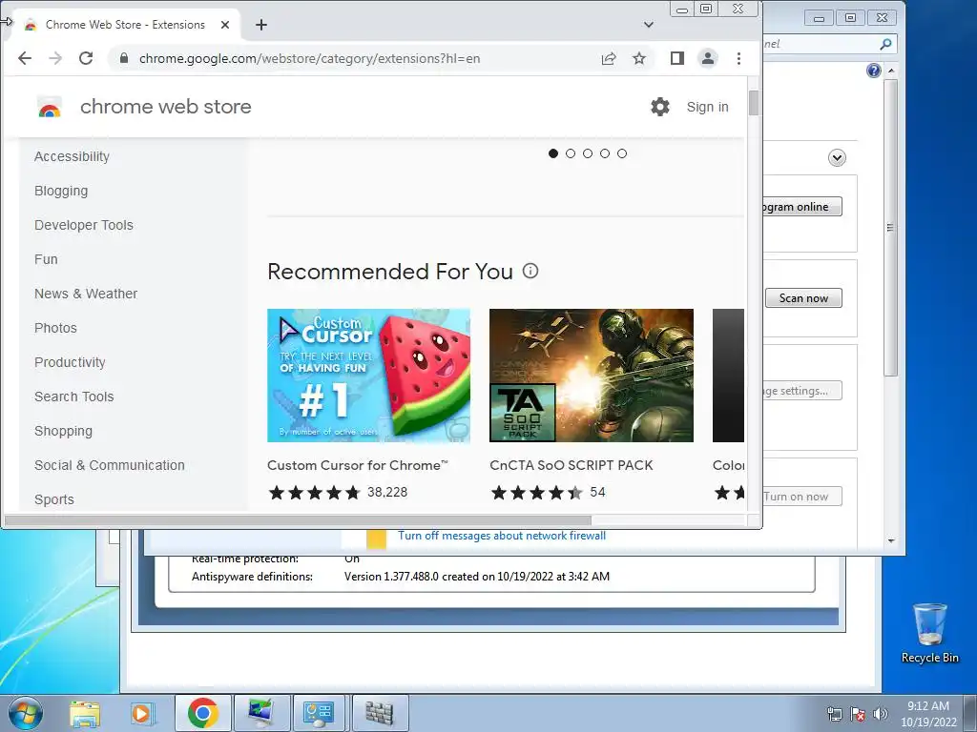Open Chrome's side panel icon
This screenshot has width=977, height=732.
tap(677, 58)
